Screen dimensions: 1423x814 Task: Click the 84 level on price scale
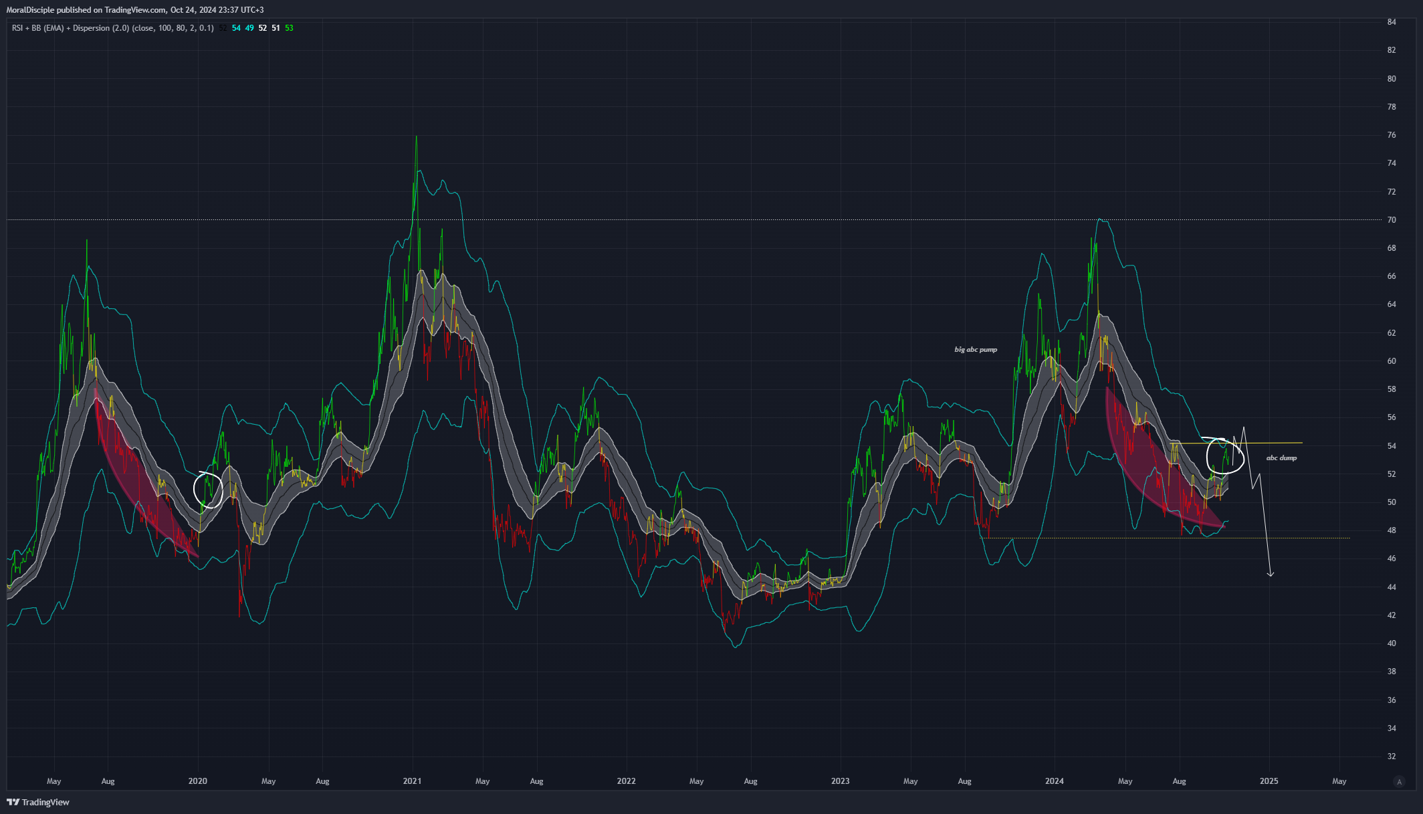click(x=1392, y=22)
